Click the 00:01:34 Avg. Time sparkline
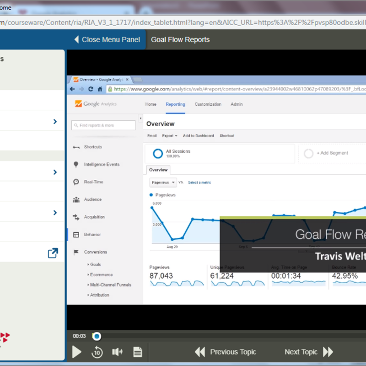This screenshot has height=366, width=366. (x=299, y=283)
